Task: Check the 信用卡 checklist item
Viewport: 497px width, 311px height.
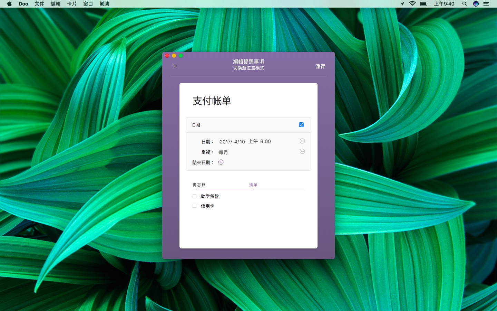Action: [x=195, y=206]
